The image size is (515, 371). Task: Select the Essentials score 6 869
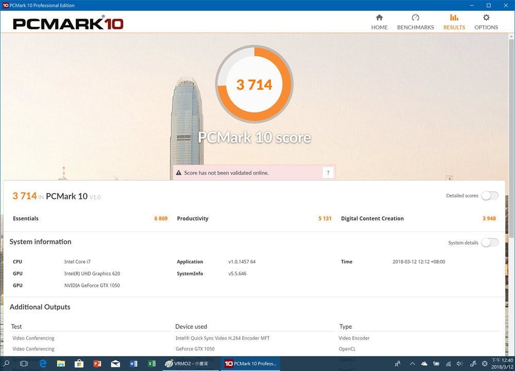pyautogui.click(x=161, y=218)
